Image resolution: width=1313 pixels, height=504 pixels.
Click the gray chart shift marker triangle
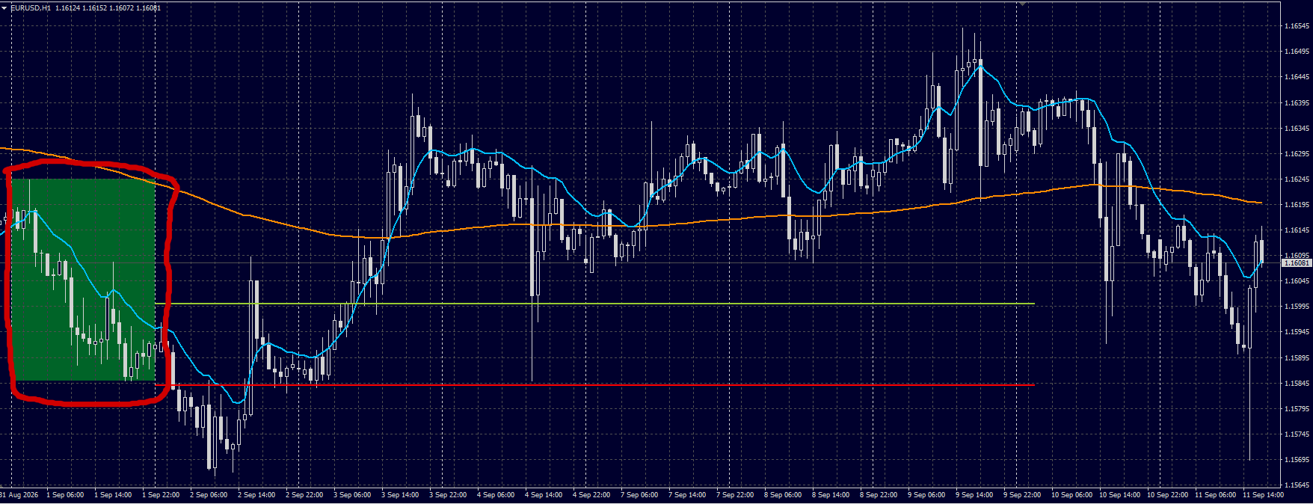pyautogui.click(x=1021, y=4)
